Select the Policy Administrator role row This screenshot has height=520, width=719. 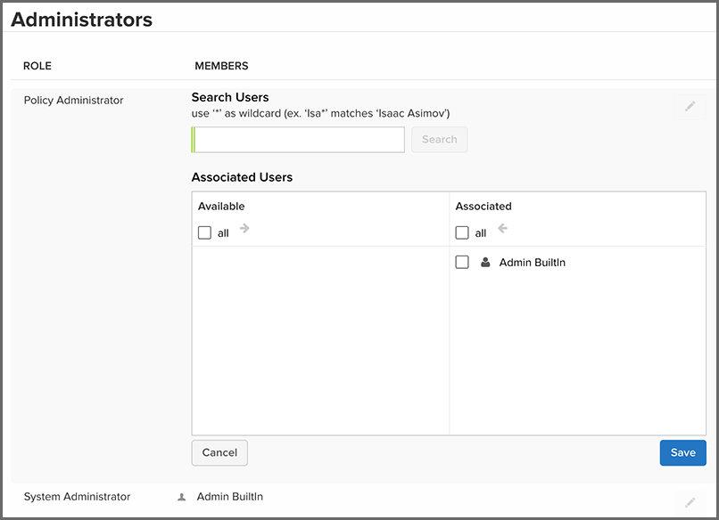[73, 100]
